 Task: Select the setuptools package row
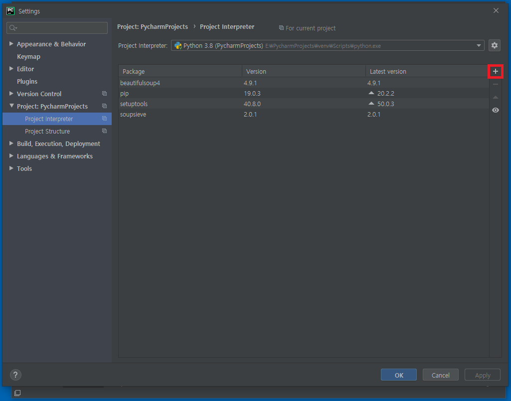304,104
